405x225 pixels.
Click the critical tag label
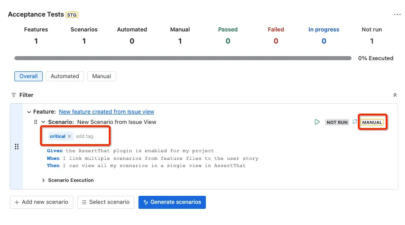[58, 136]
